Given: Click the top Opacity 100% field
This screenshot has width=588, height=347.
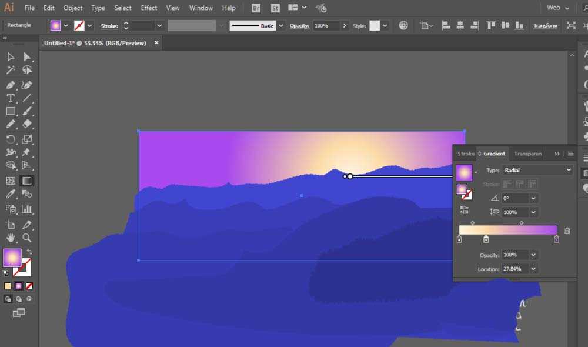Looking at the screenshot, I should pyautogui.click(x=326, y=25).
